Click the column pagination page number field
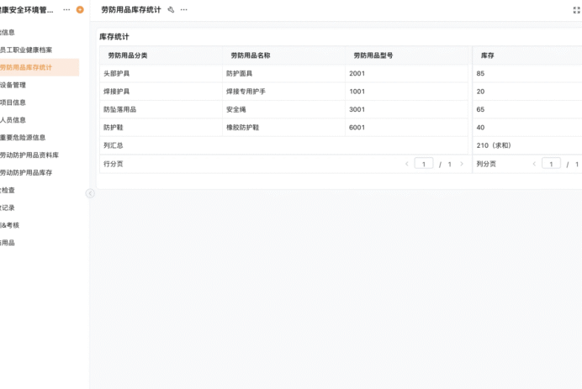This screenshot has width=582, height=389. point(551,164)
